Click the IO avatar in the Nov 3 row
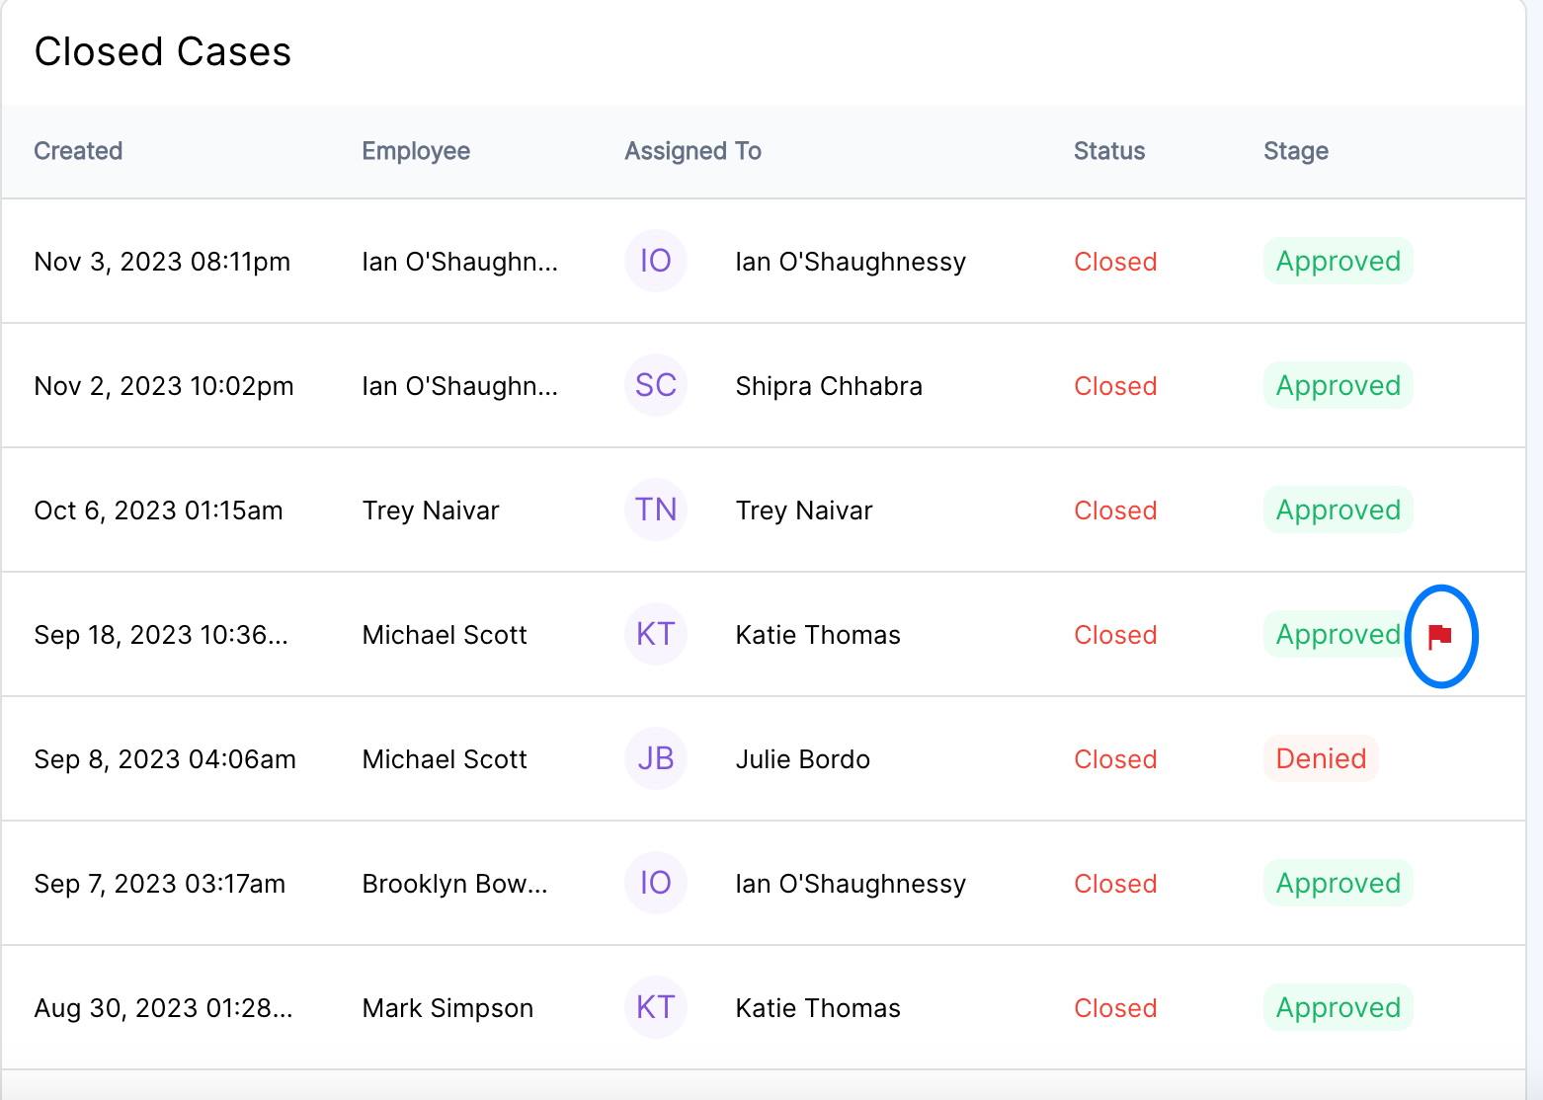This screenshot has height=1100, width=1543. point(656,261)
